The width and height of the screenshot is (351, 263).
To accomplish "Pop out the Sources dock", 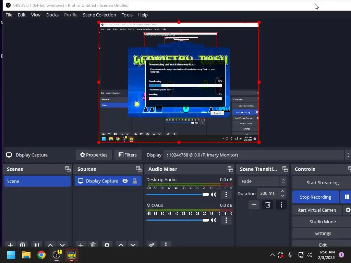I will point(138,169).
